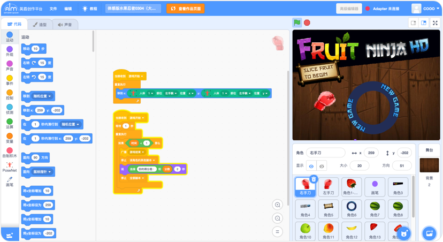The height and width of the screenshot is (242, 443).
Task: Switch to the 造型 costumes tab
Action: click(40, 25)
